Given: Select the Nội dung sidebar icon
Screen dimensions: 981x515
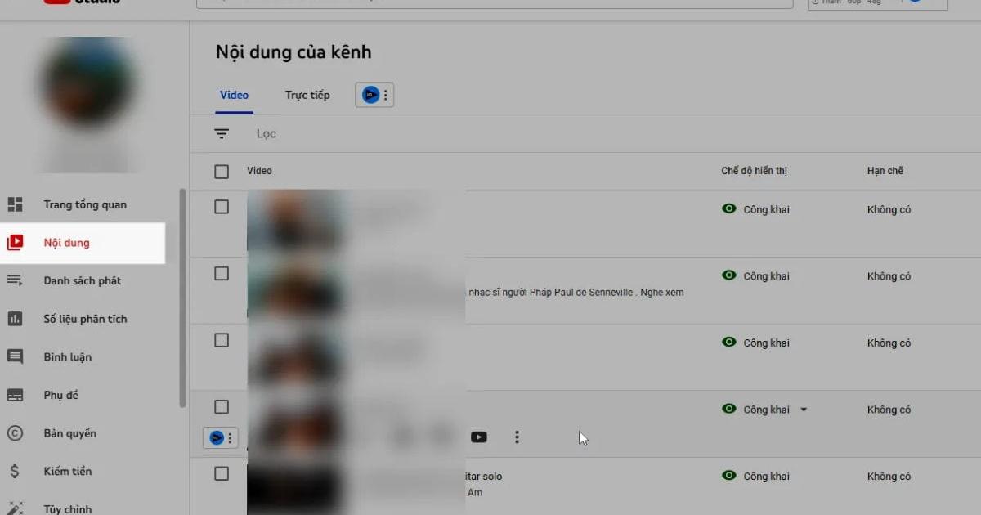Looking at the screenshot, I should (x=15, y=242).
